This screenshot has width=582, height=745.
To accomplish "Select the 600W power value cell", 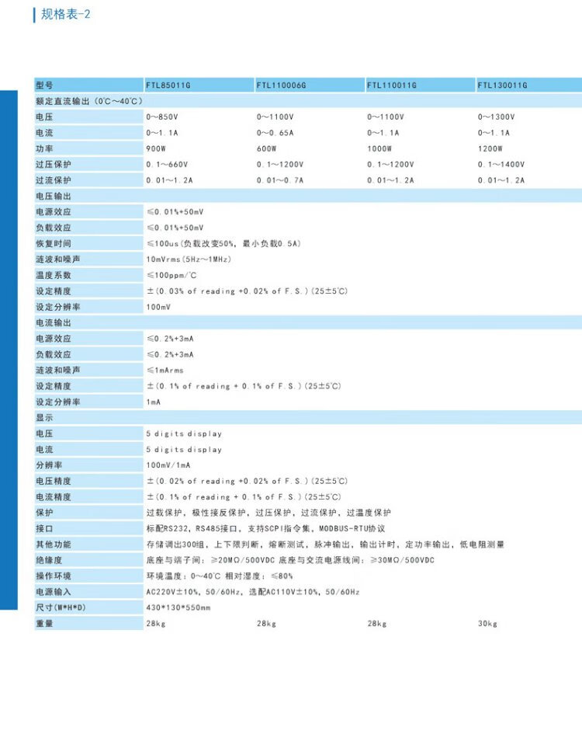I will pos(268,148).
